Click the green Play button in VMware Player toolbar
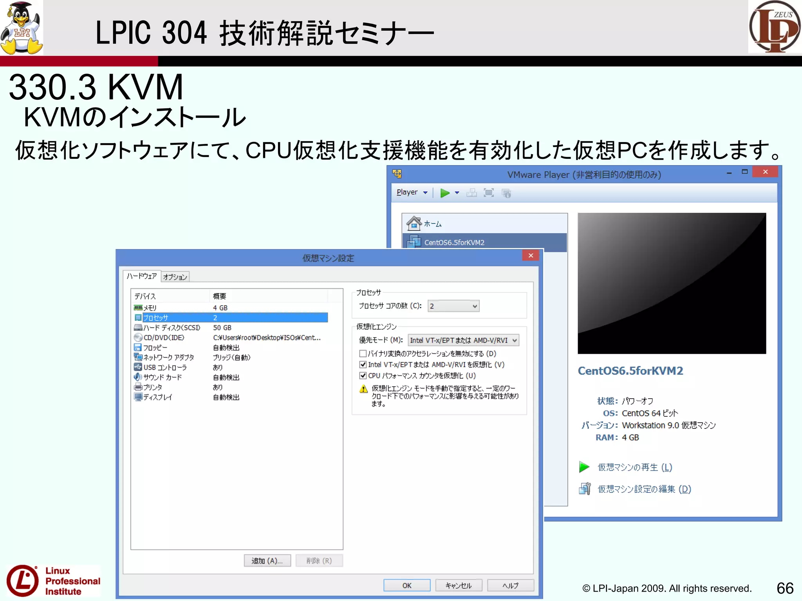The height and width of the screenshot is (601, 802). 445,193
